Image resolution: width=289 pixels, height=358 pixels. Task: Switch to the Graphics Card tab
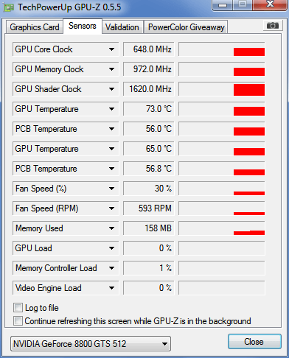(x=35, y=27)
